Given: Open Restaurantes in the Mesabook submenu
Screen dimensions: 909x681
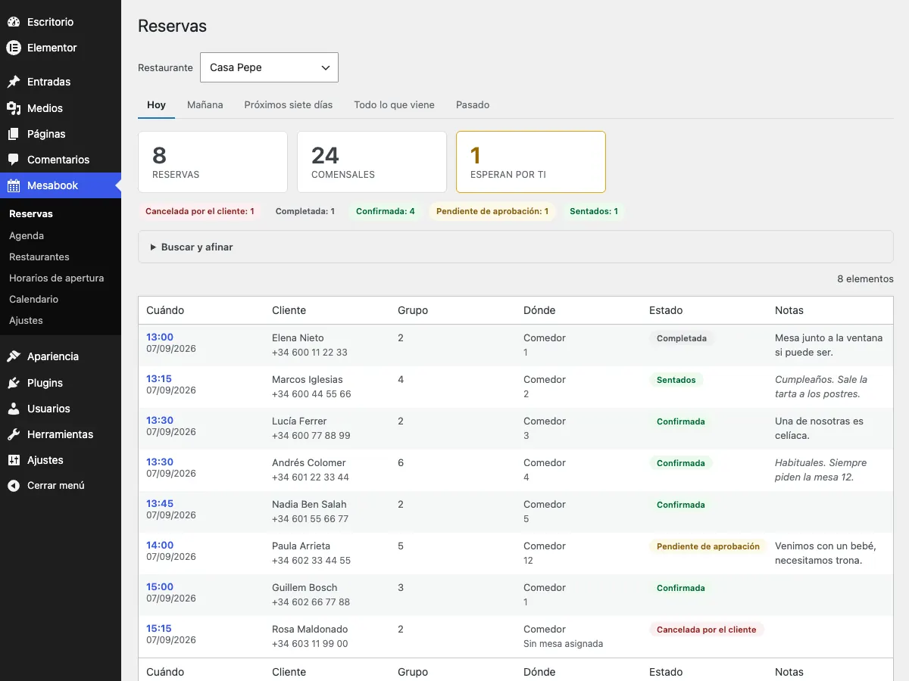Looking at the screenshot, I should [39, 257].
